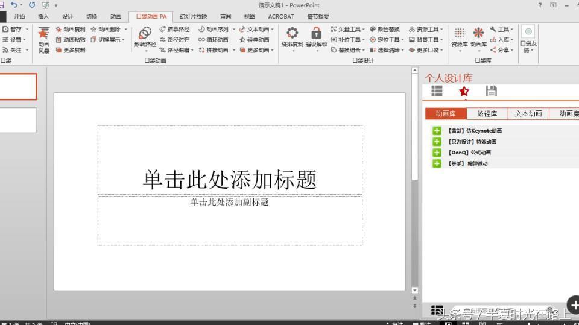Image resolution: width=579 pixels, height=325 pixels.
Task: Click the 动画复制 button
Action: tap(71, 29)
